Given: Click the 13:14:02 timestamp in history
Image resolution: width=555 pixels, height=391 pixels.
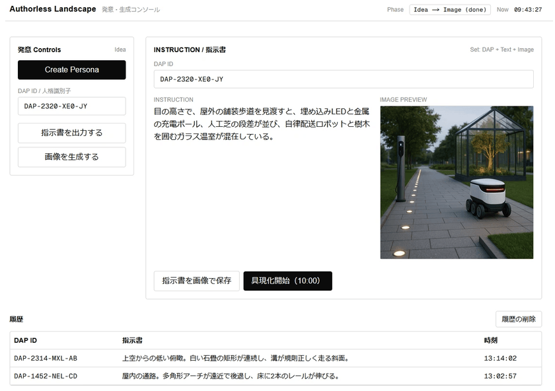Looking at the screenshot, I should coord(500,359).
